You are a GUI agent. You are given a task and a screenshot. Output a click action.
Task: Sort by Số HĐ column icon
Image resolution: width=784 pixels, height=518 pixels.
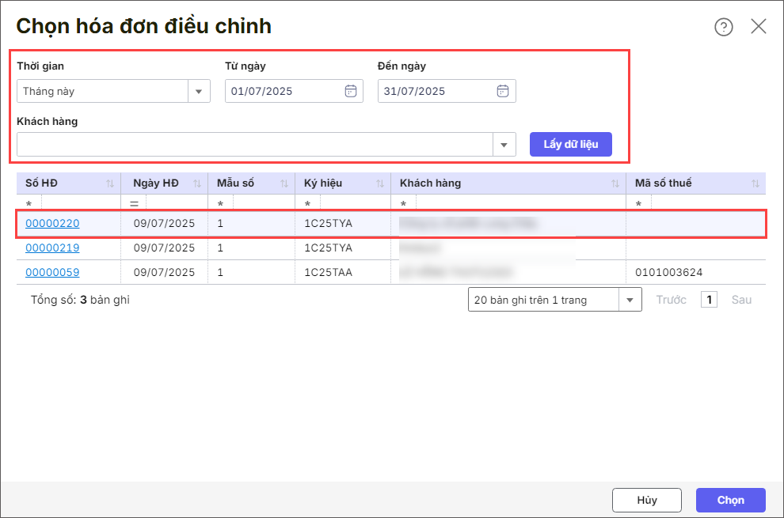(110, 183)
